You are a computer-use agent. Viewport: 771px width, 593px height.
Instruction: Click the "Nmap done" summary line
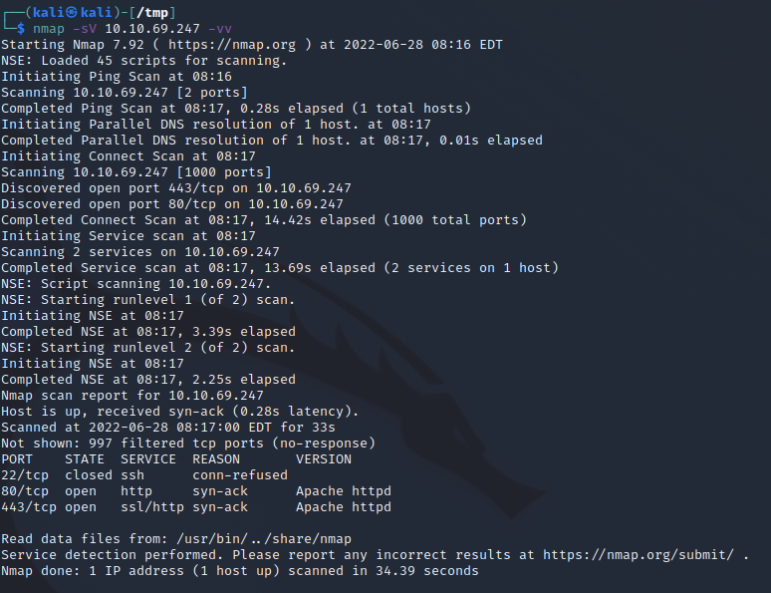click(240, 571)
